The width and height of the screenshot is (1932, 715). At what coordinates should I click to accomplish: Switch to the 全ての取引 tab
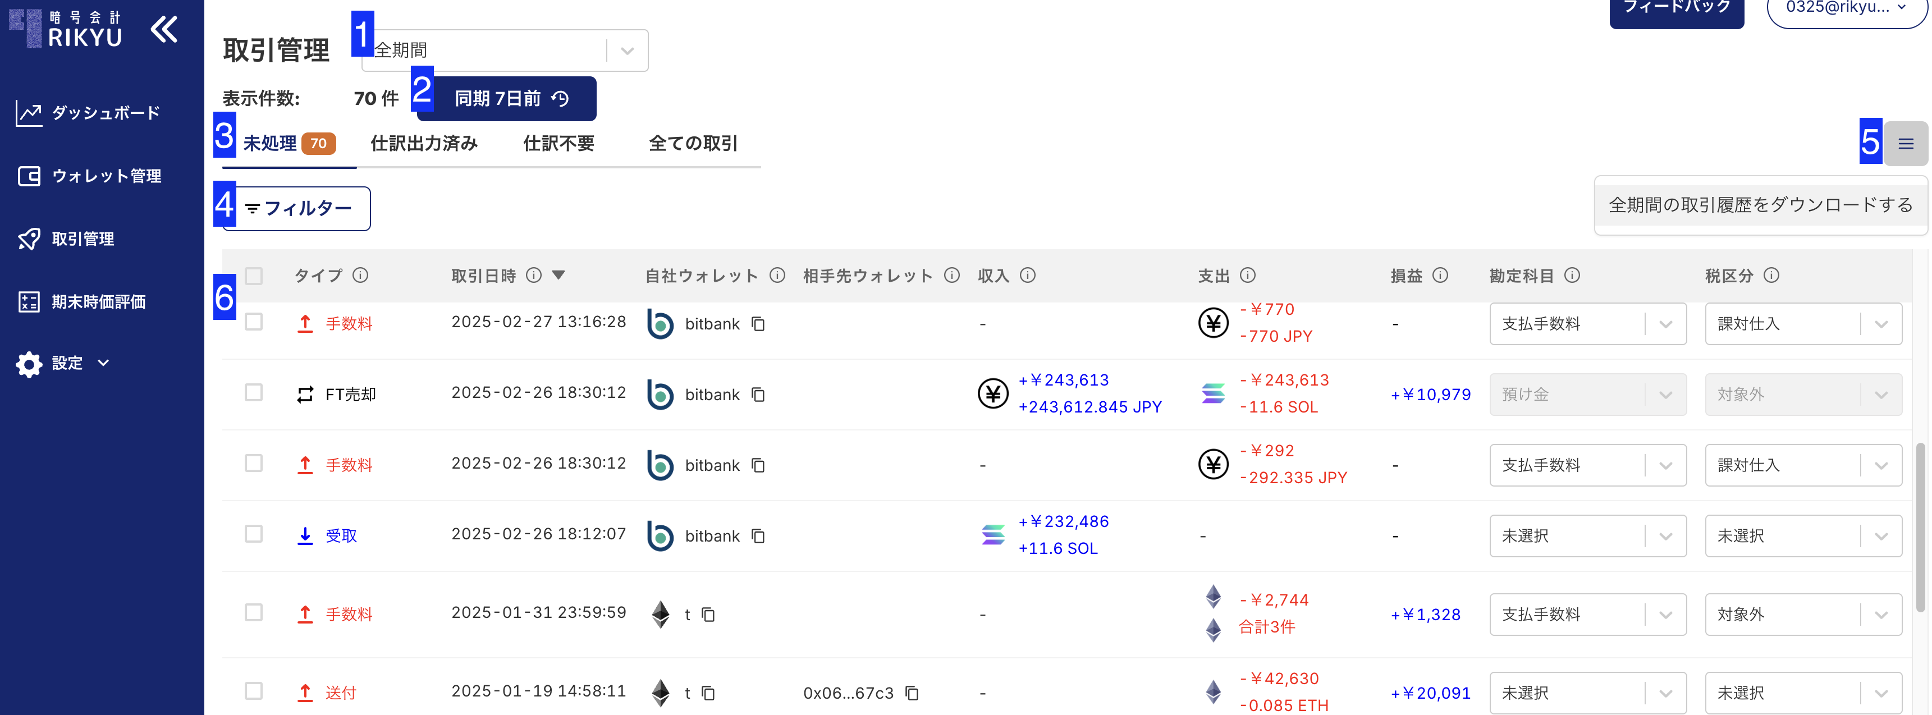tap(692, 143)
